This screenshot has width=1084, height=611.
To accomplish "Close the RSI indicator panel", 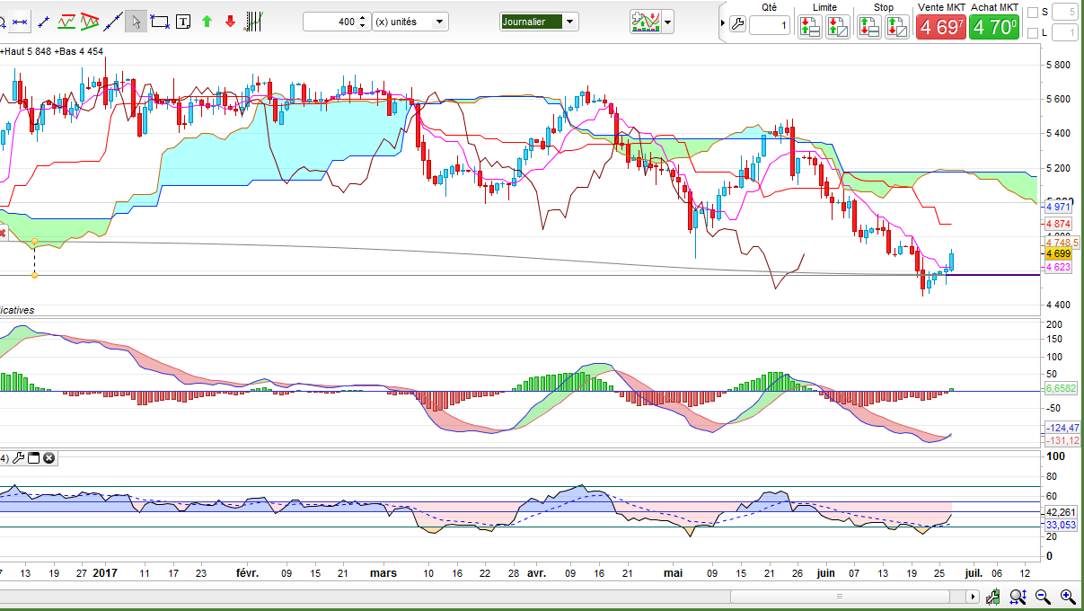I will (x=49, y=458).
